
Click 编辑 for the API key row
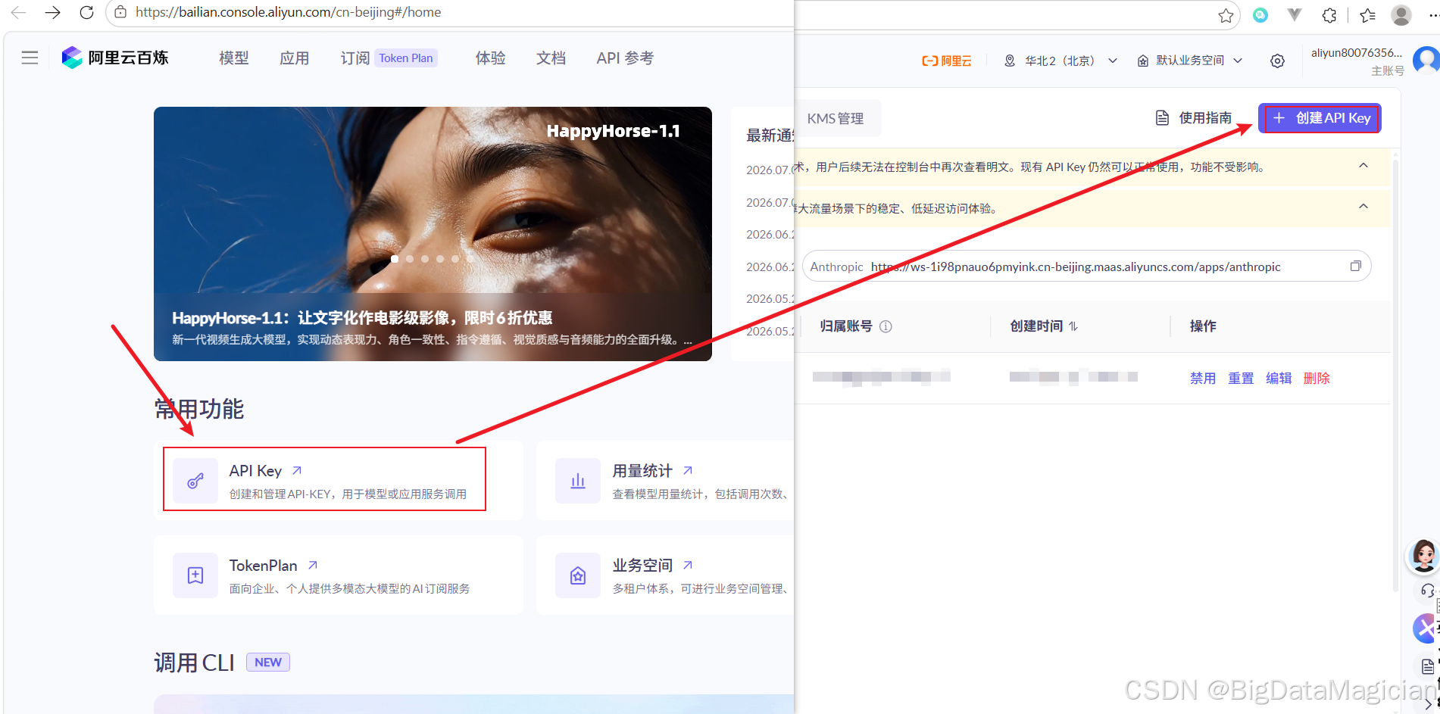click(x=1279, y=378)
